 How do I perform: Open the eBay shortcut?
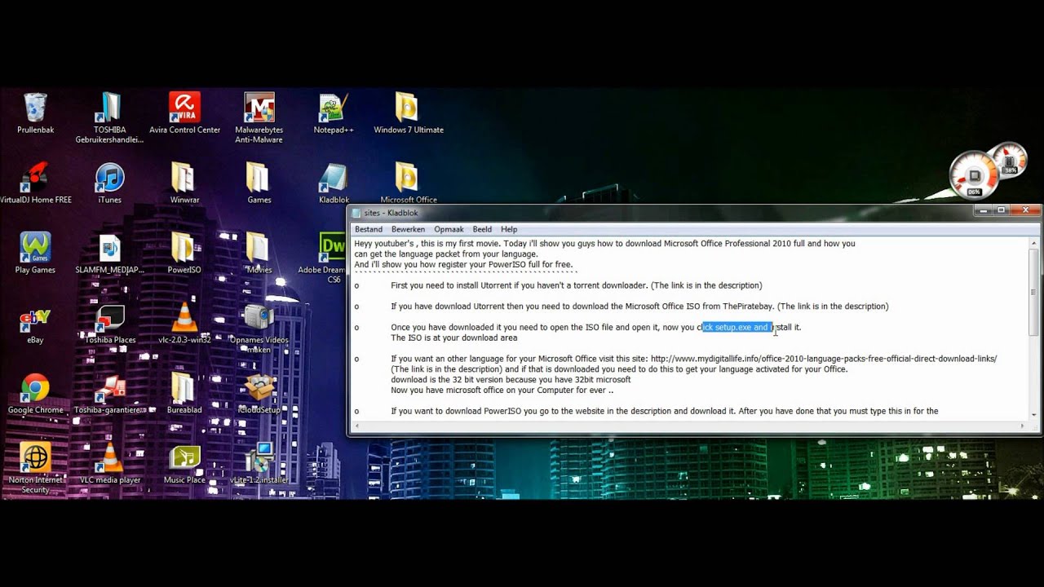(35, 324)
